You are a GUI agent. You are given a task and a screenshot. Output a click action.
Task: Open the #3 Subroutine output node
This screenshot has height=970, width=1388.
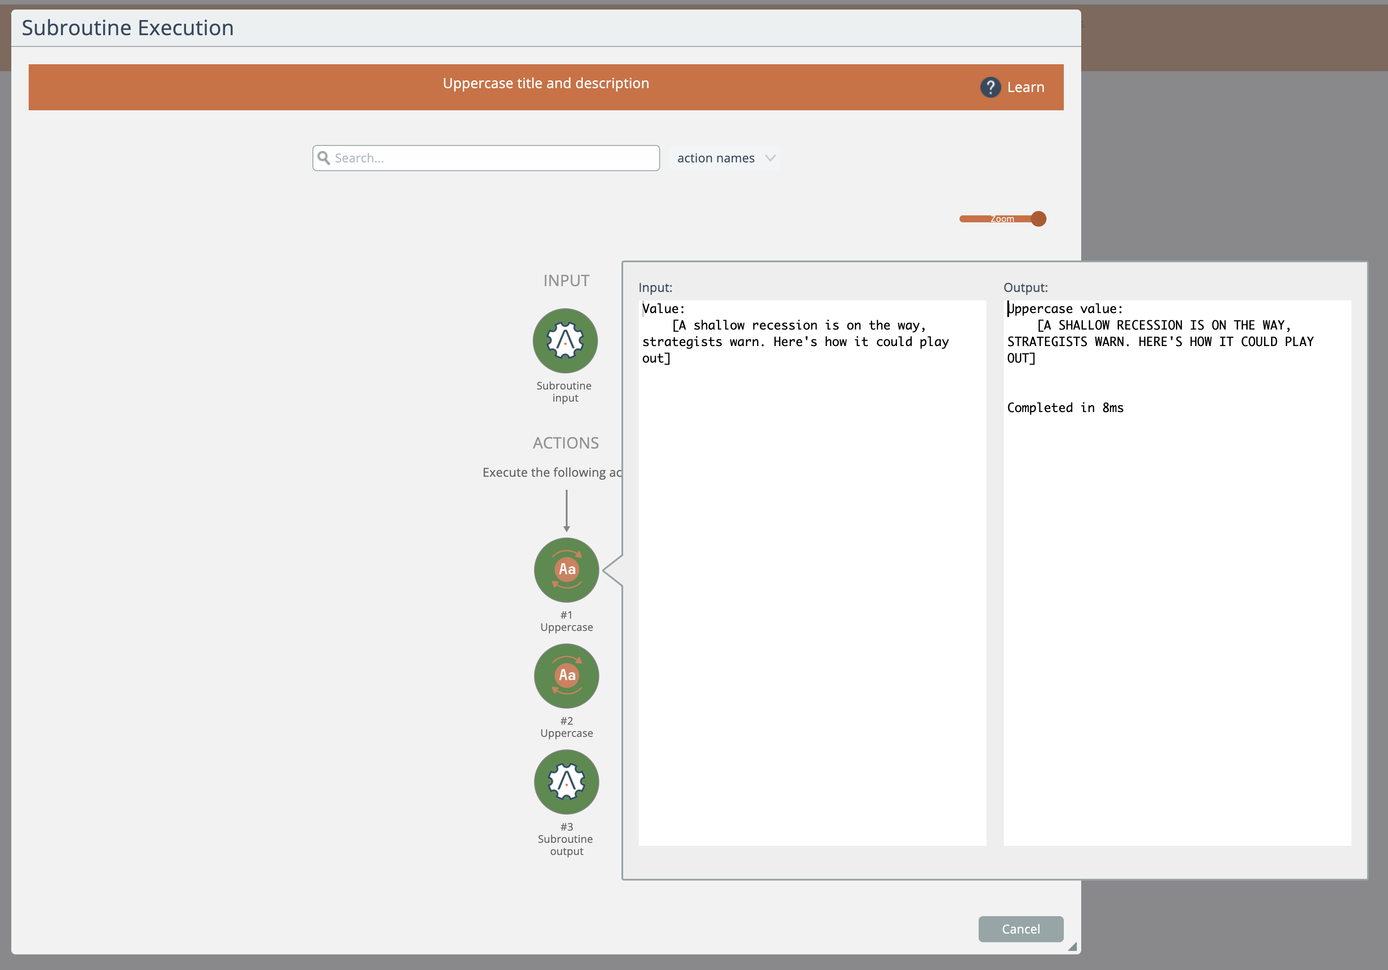pos(566,782)
